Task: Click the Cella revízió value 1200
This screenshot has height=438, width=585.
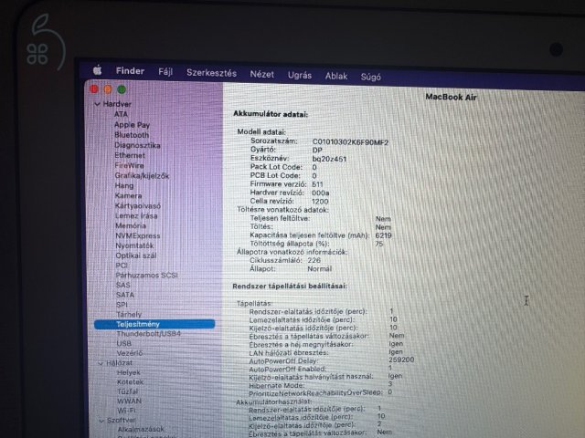Action: coord(320,202)
